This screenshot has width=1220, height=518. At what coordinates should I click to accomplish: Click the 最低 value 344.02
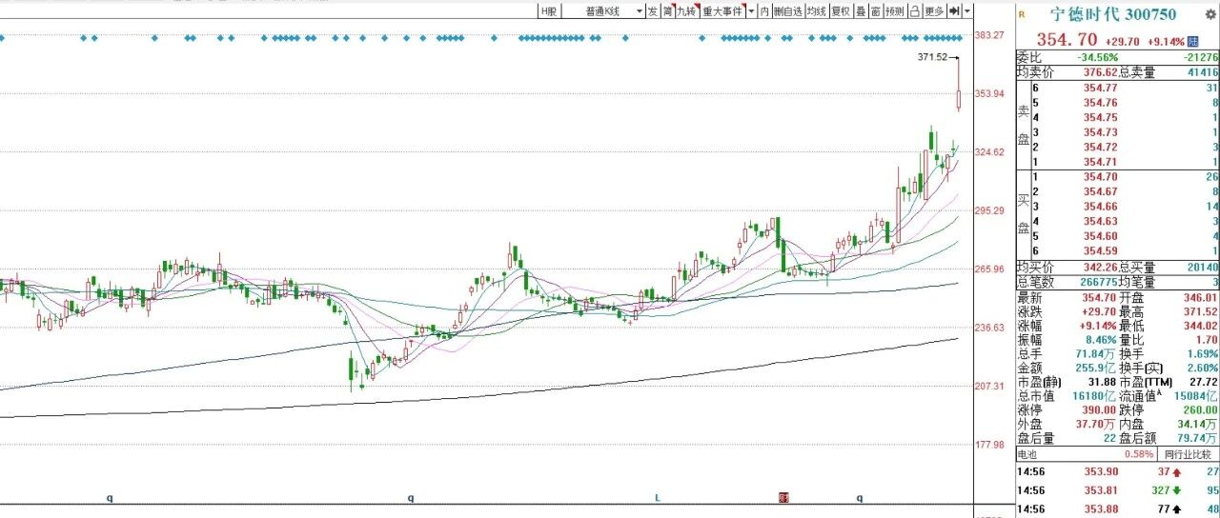pyautogui.click(x=1199, y=326)
